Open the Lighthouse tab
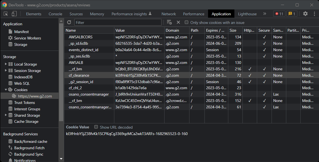Image resolution: width=319 pixels, height=162 pixels. (247, 14)
